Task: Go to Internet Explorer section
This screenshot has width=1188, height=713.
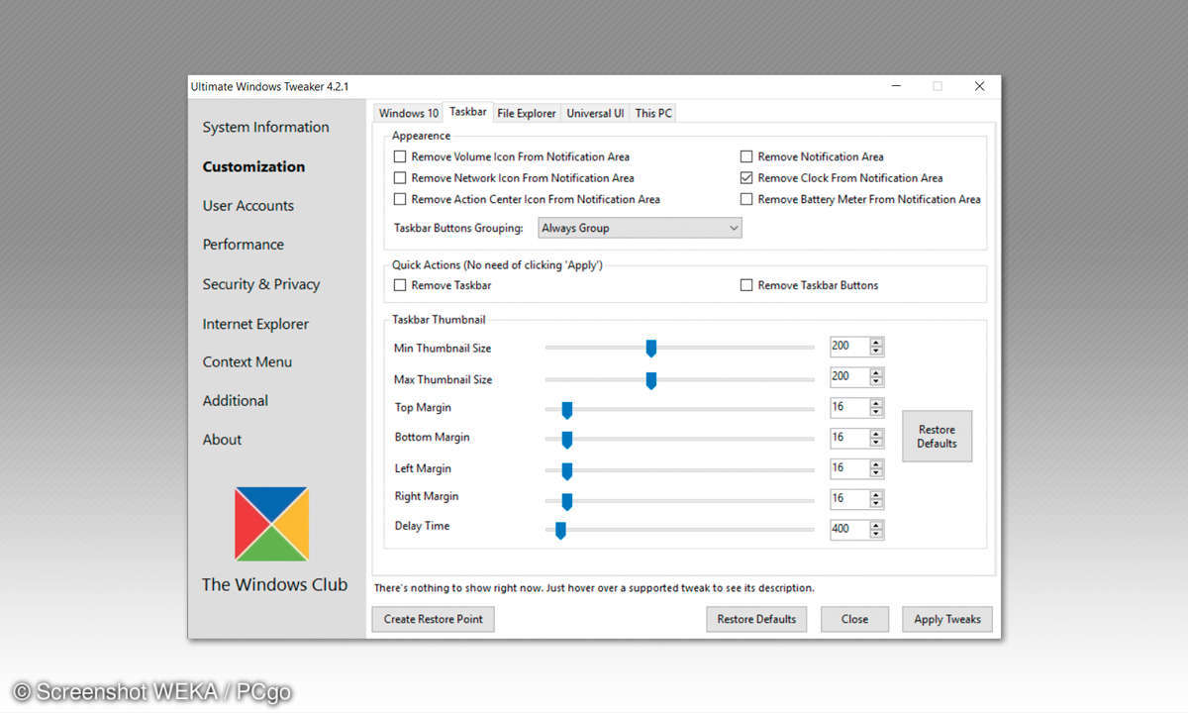Action: coord(255,324)
